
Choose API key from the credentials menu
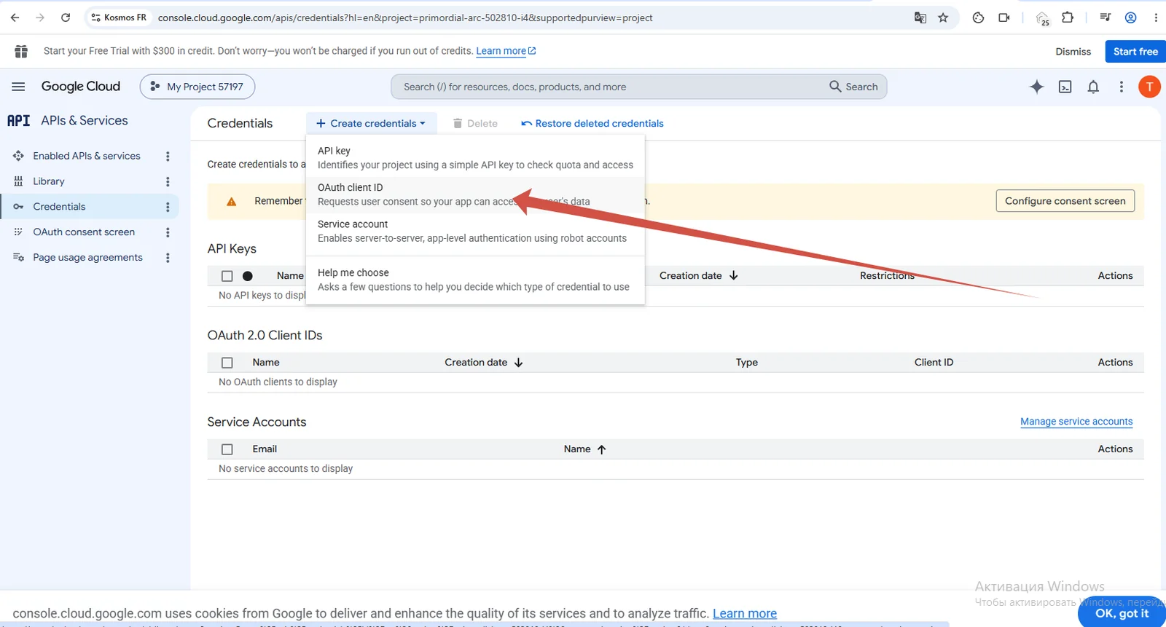475,157
